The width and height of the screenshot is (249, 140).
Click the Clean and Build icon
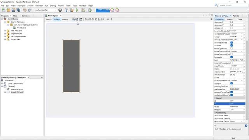[x=72, y=10]
